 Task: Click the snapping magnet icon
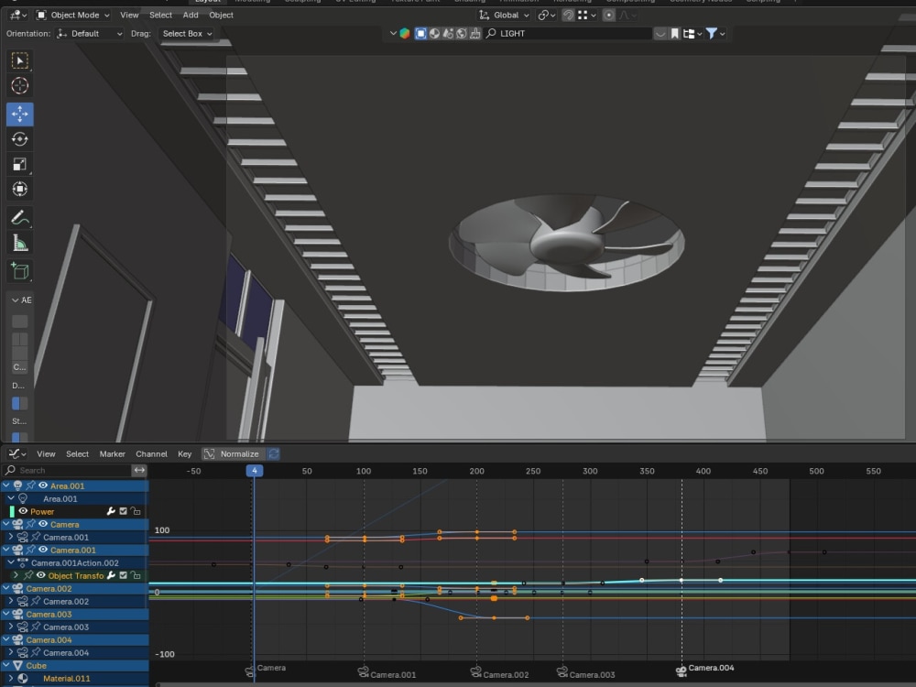click(x=568, y=16)
